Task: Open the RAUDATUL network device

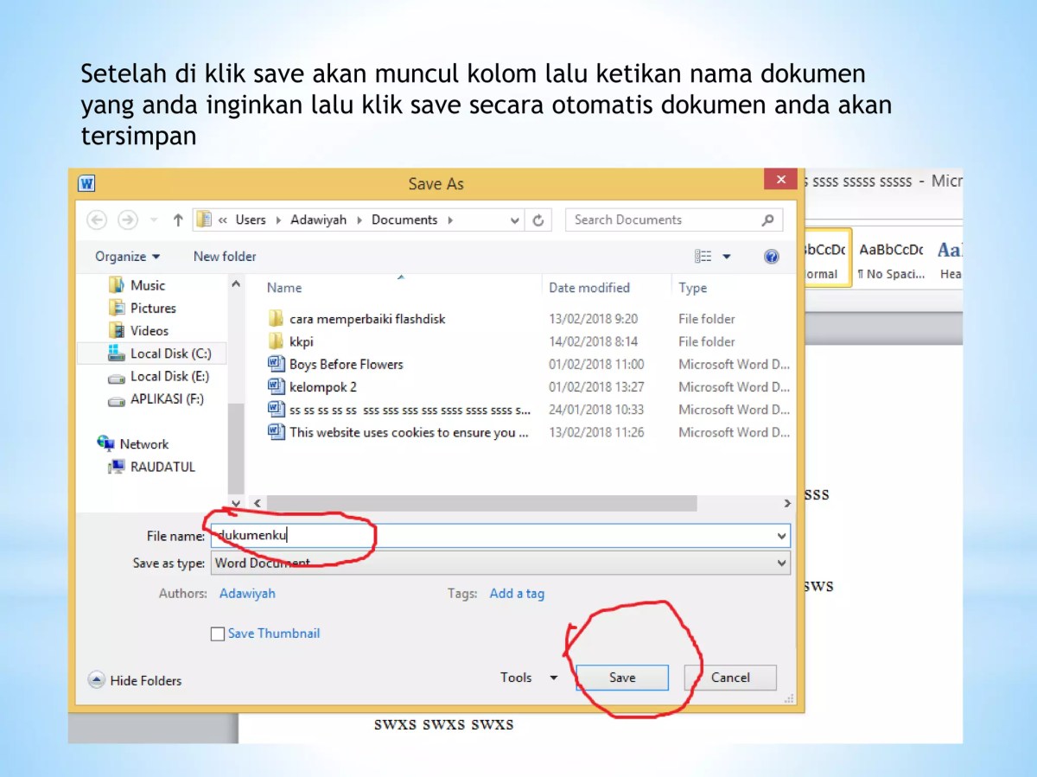Action: (161, 467)
